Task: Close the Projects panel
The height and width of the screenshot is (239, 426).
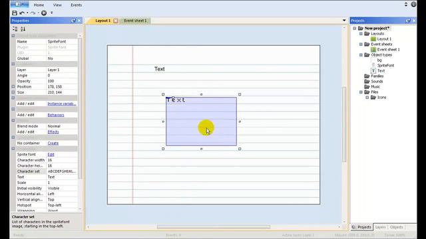Action: pos(414,21)
